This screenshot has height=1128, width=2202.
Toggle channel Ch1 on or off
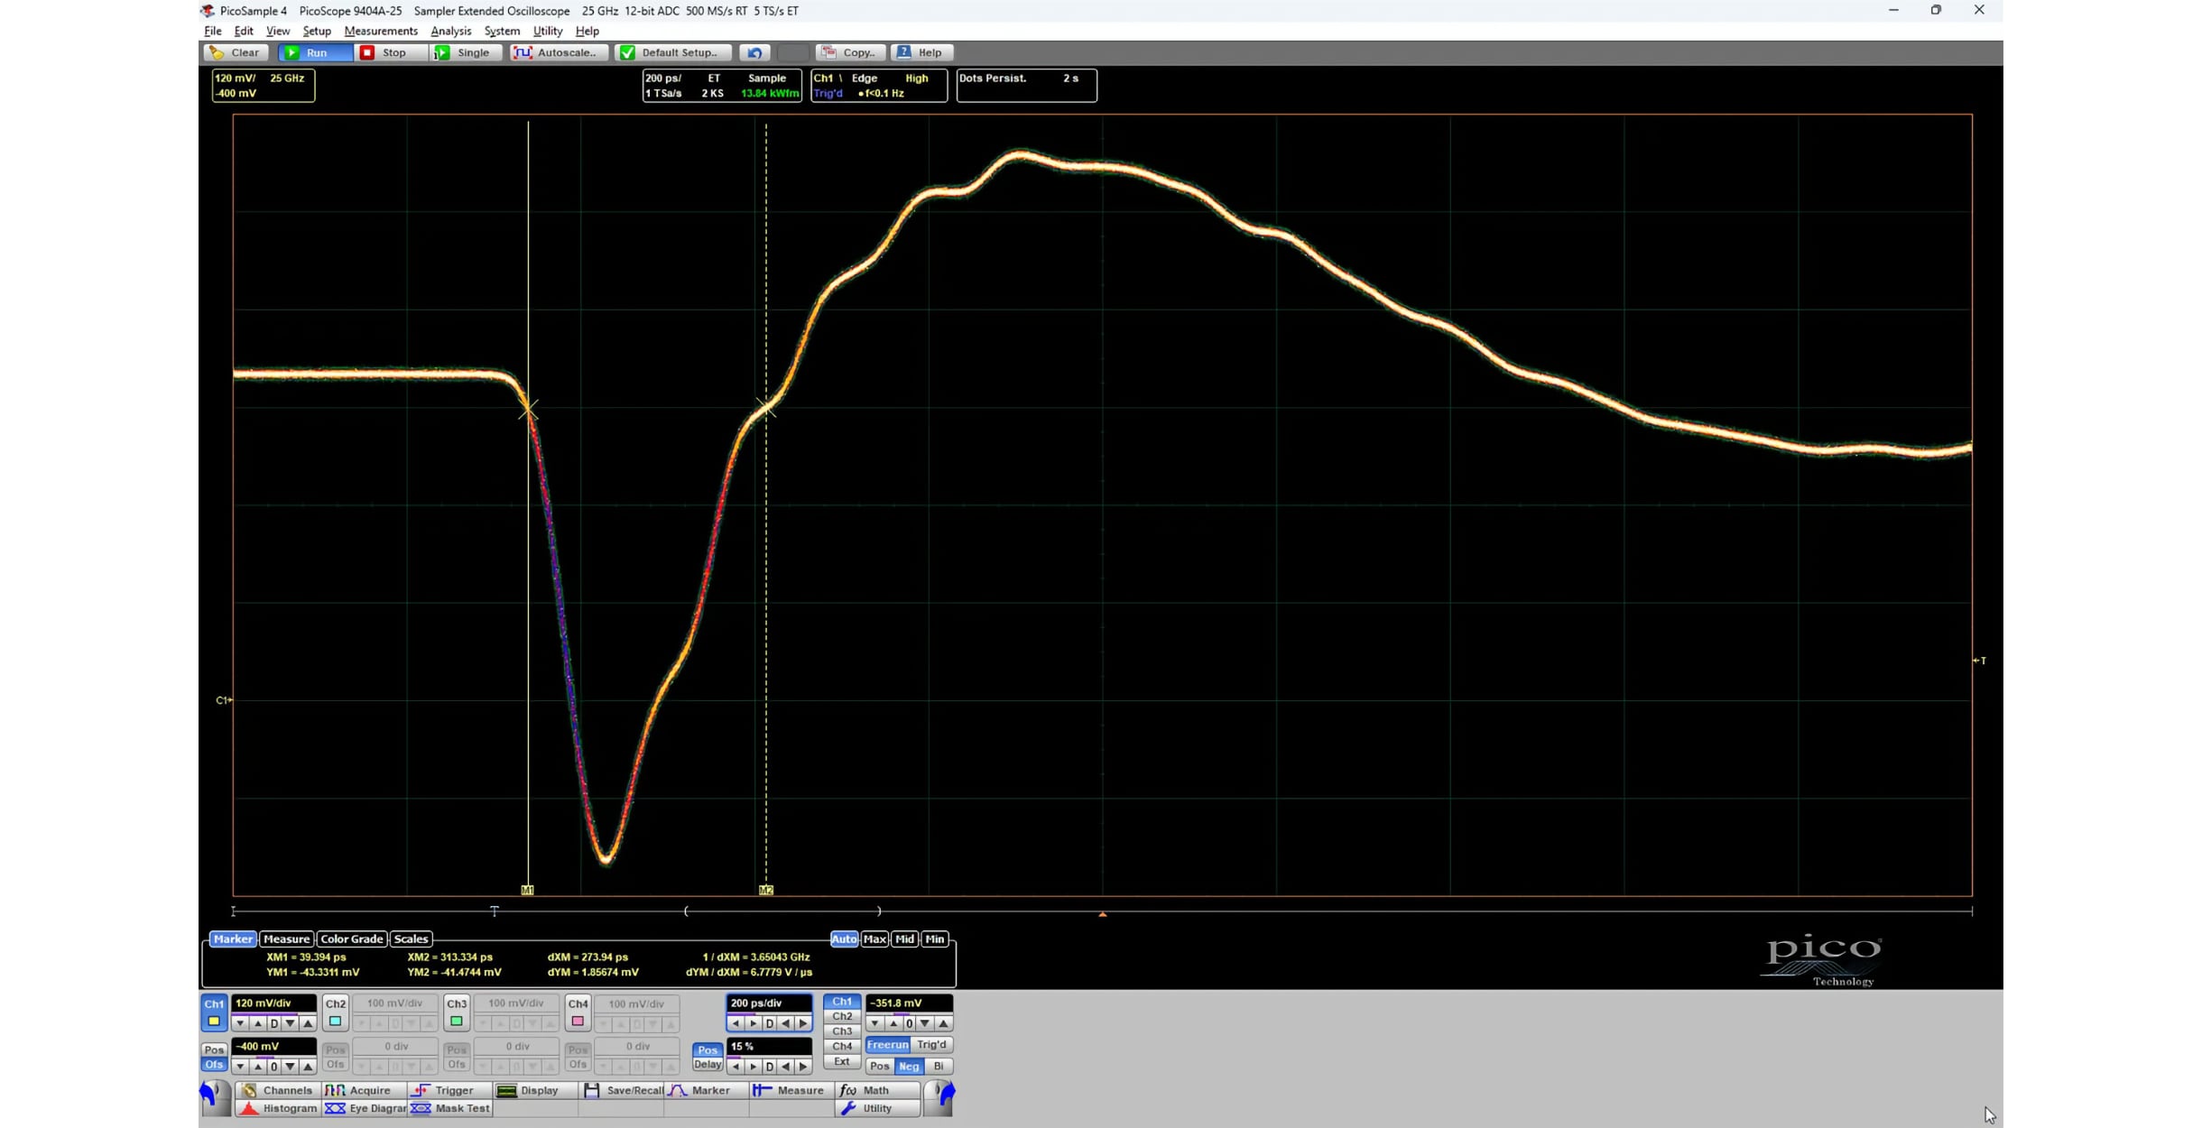(x=214, y=1012)
